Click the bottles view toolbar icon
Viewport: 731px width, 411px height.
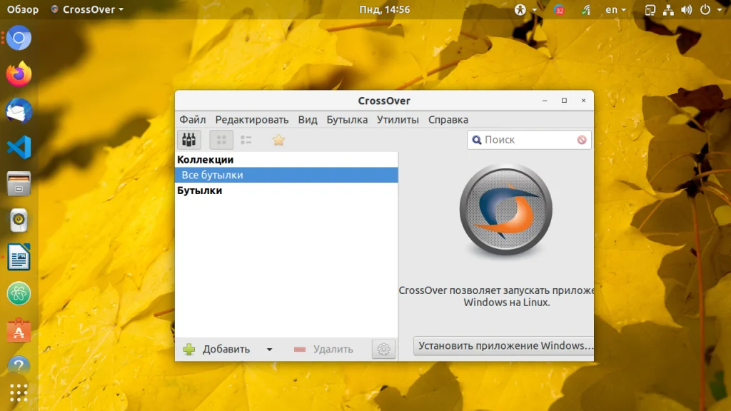click(188, 140)
